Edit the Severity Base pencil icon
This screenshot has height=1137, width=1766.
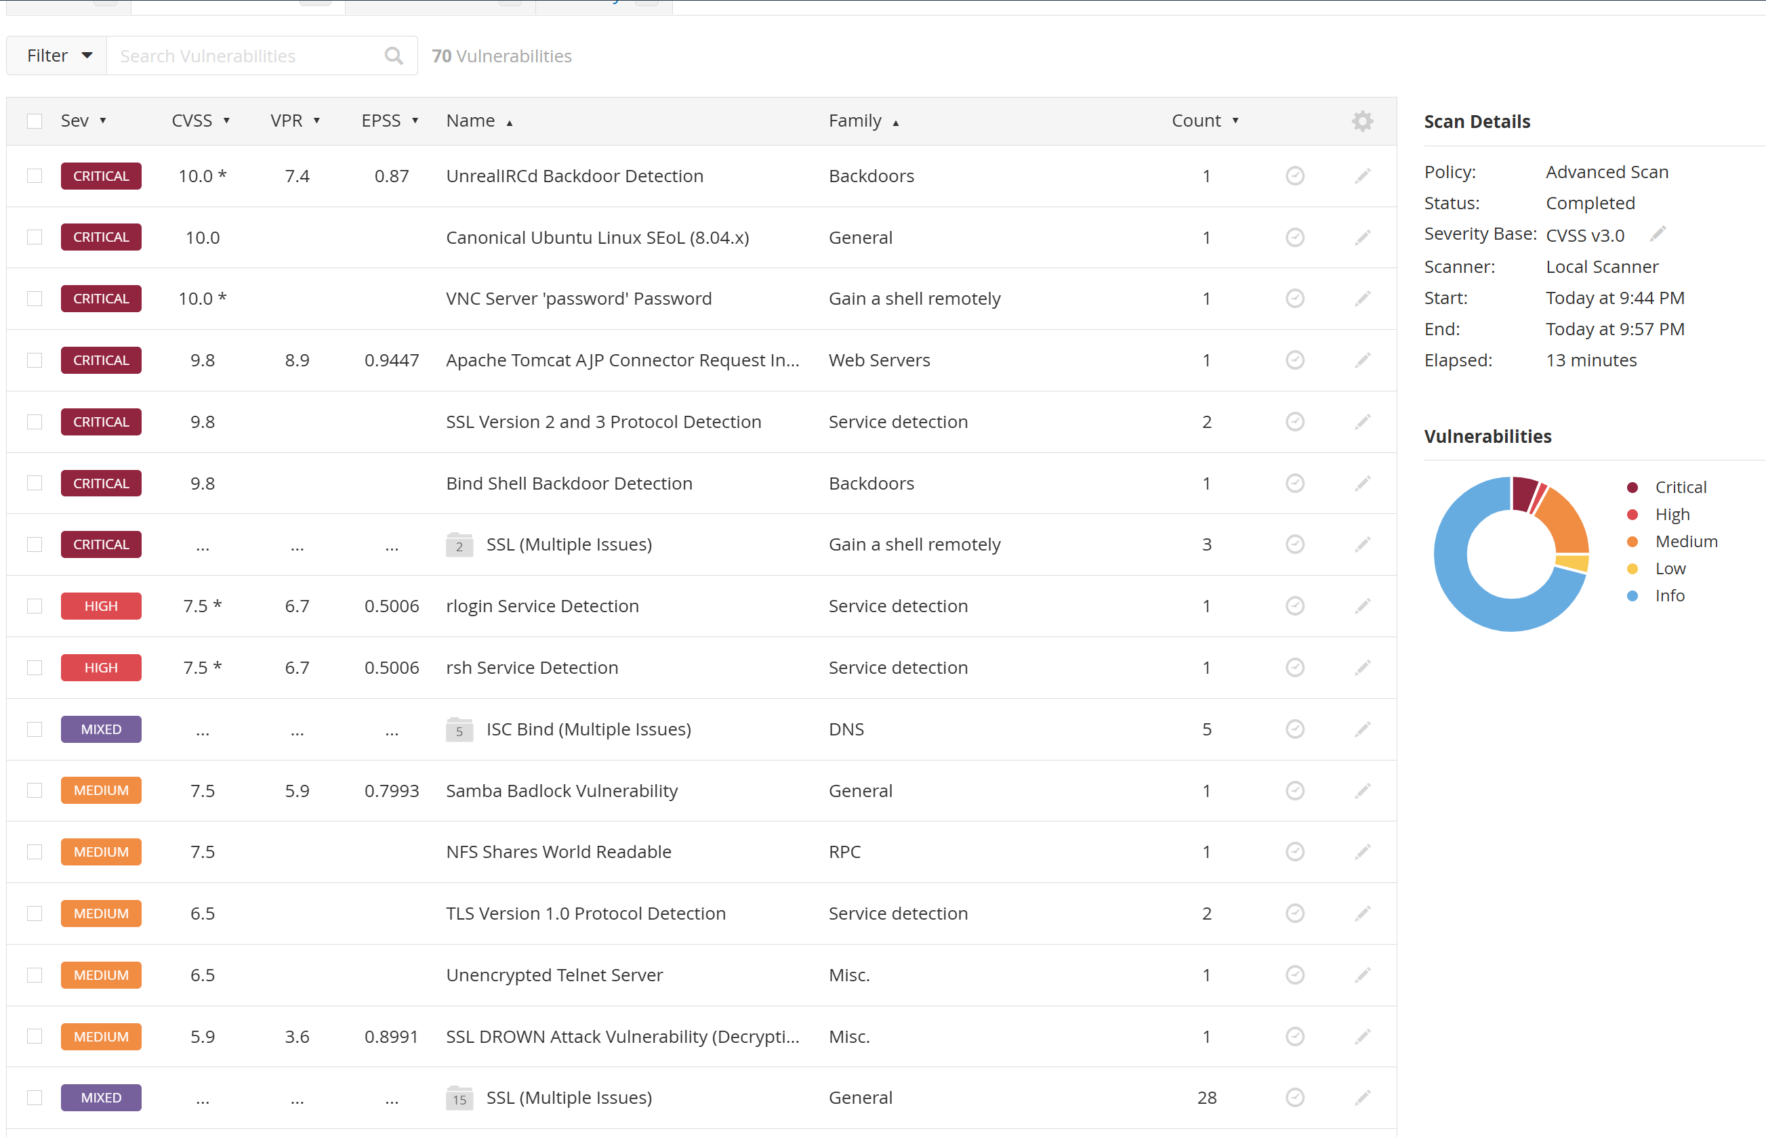[1658, 234]
